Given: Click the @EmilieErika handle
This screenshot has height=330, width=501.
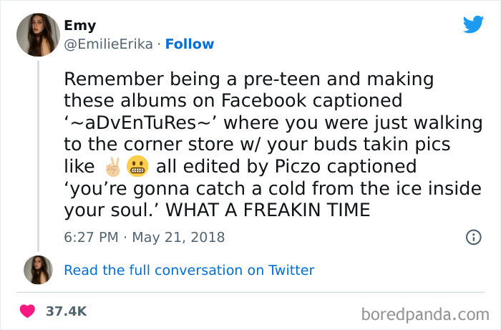Looking at the screenshot, I should [108, 44].
